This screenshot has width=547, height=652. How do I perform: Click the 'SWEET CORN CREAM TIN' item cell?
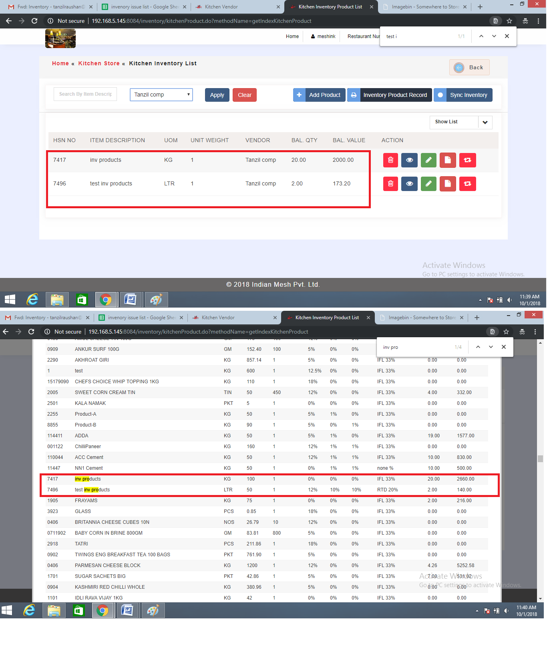point(105,392)
